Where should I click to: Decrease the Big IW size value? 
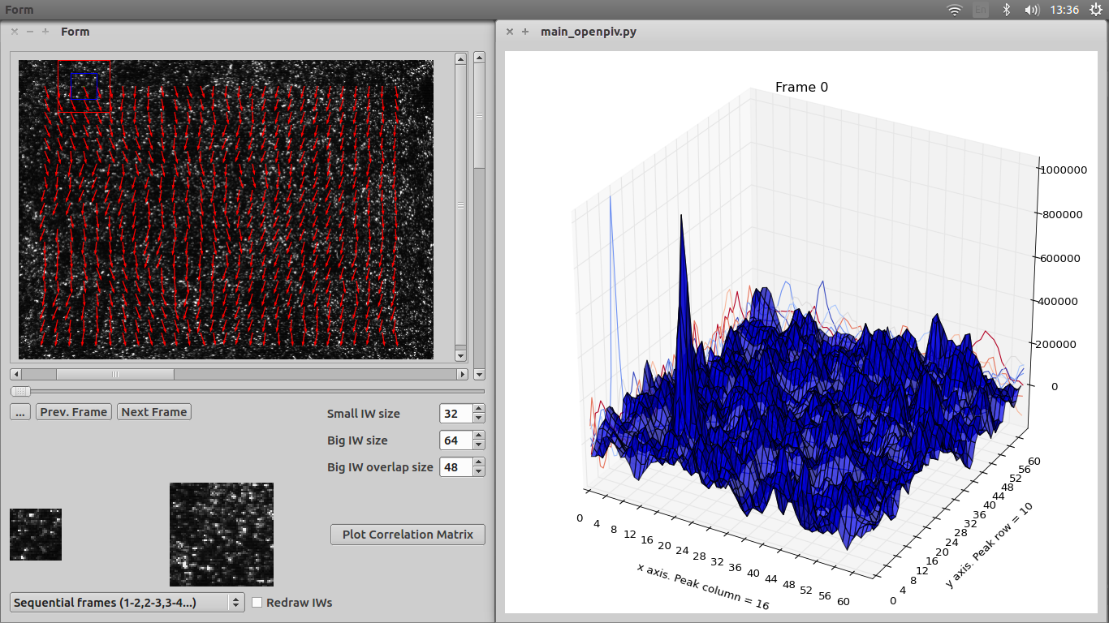[x=479, y=445]
